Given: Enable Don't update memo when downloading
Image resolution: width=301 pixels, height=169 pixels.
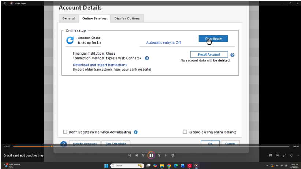Looking at the screenshot, I should (x=65, y=132).
